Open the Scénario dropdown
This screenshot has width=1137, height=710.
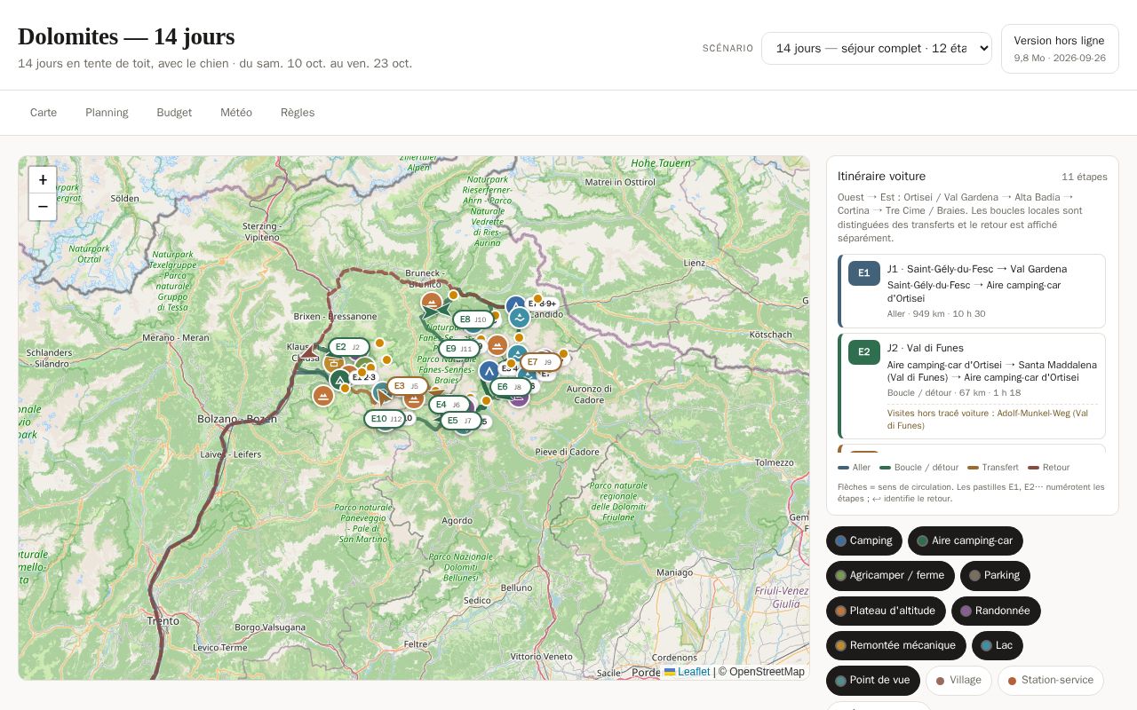877,48
